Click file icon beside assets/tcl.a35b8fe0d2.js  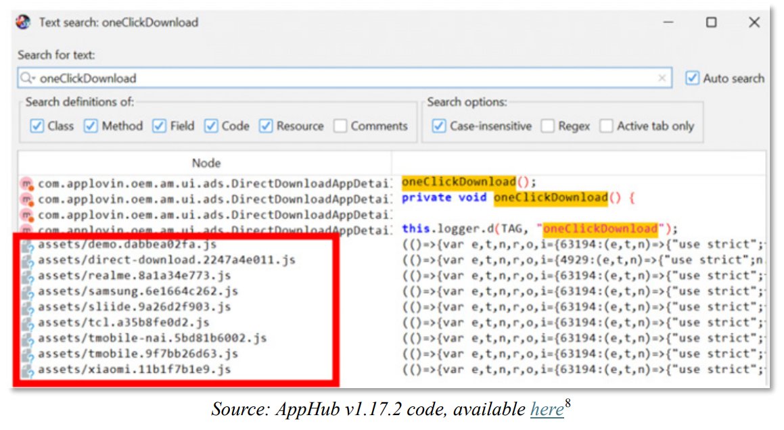tap(27, 323)
